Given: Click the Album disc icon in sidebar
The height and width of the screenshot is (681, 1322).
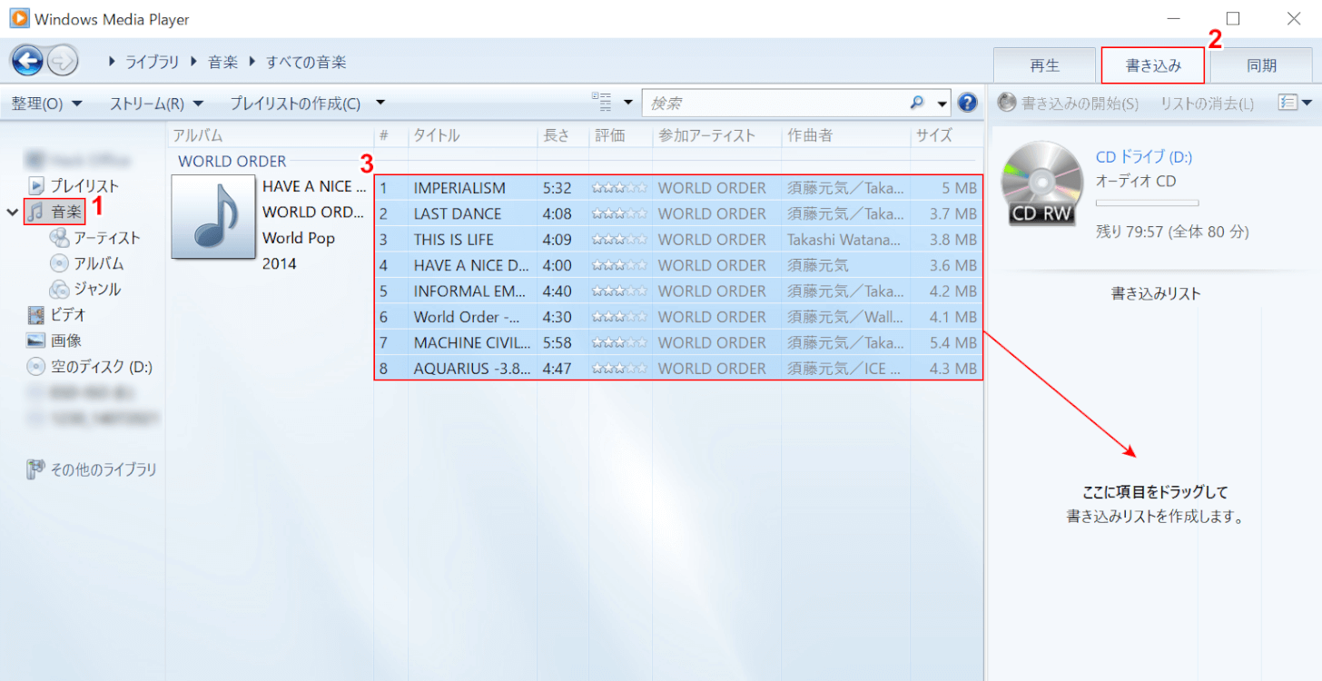Looking at the screenshot, I should coord(59,263).
